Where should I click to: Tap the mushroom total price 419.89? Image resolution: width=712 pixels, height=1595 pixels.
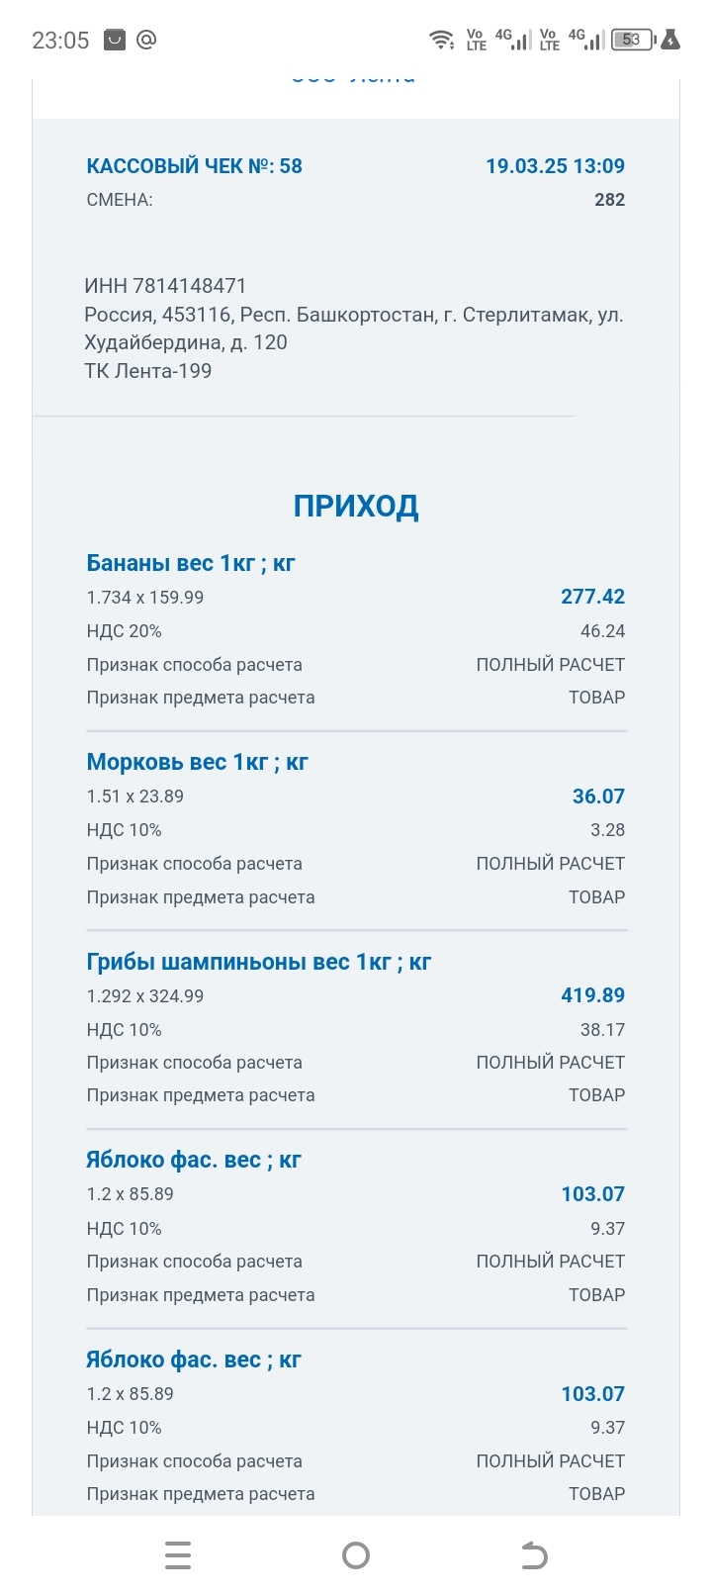(x=592, y=995)
